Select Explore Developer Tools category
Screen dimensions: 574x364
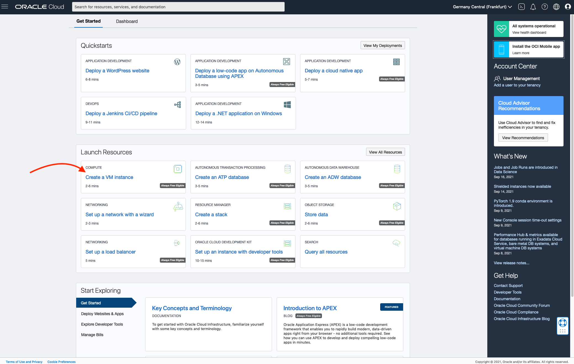coord(102,324)
